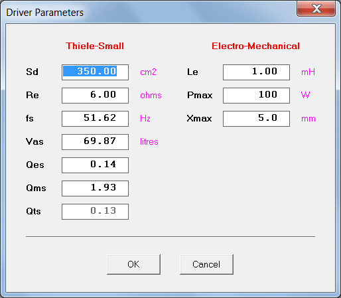Screen dimensions: 341x298
Task: Click the Qes label
Action: [x=35, y=165]
